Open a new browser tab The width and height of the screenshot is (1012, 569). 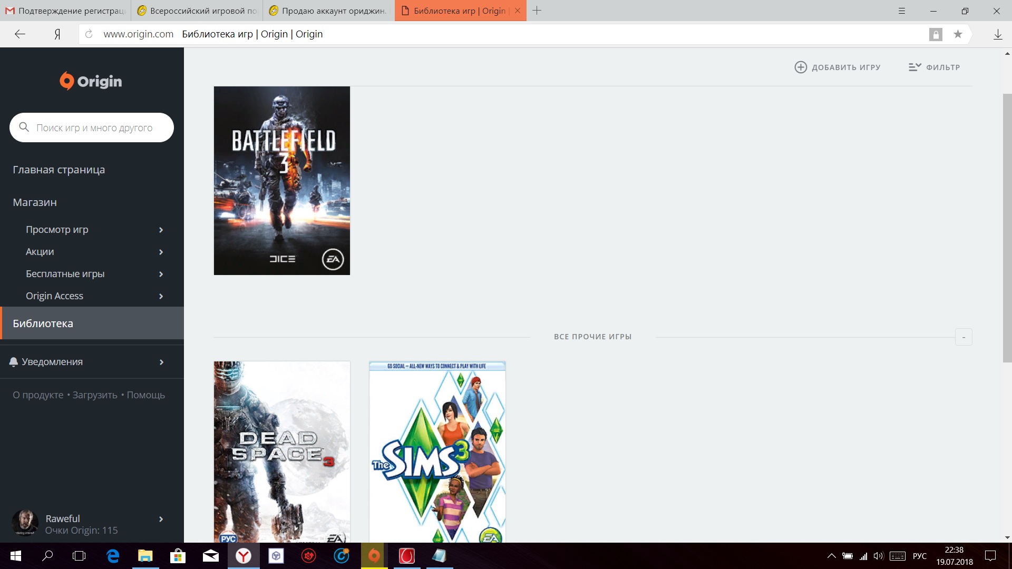click(x=537, y=11)
